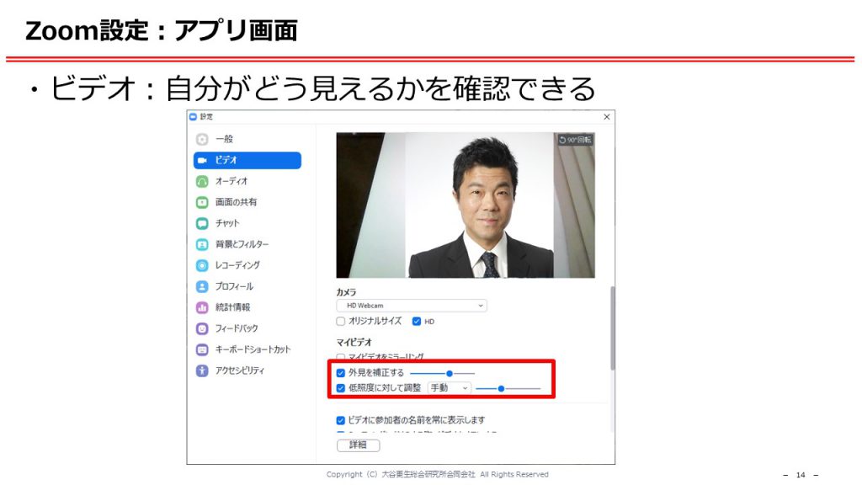
Task: Click the video camera icon beside ビデオ
Action: [202, 160]
